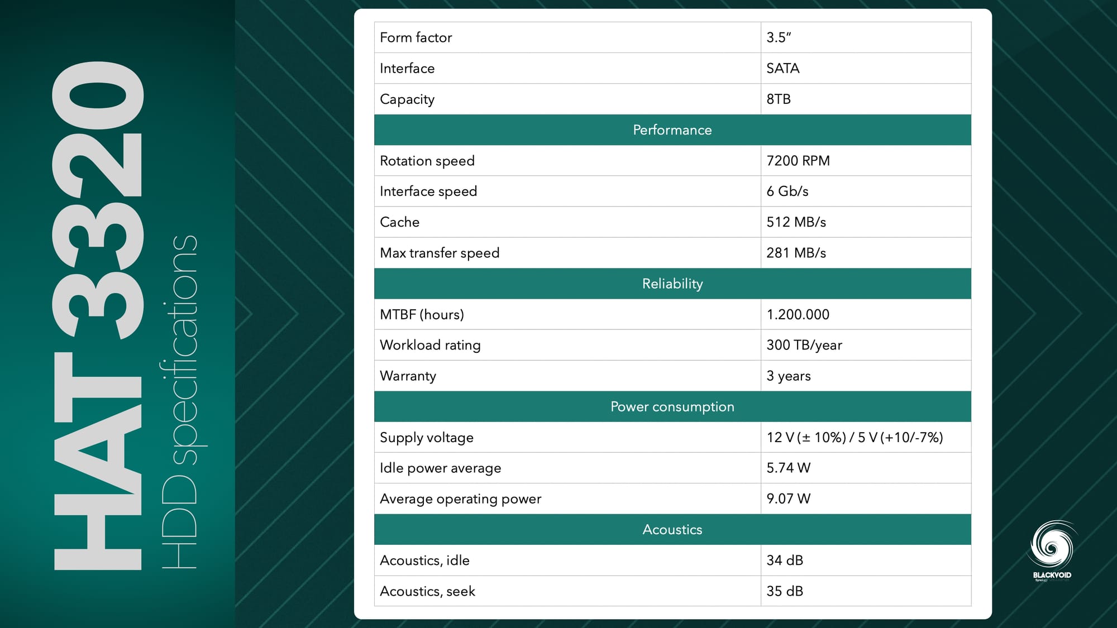Click the 34 dB value
Image resolution: width=1117 pixels, height=628 pixels.
tap(785, 560)
